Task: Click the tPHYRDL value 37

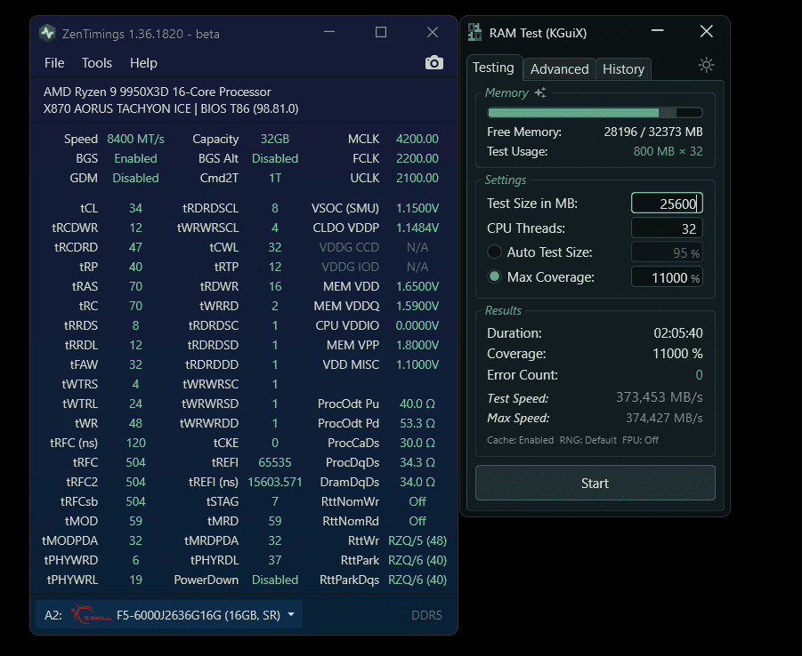Action: click(x=275, y=561)
